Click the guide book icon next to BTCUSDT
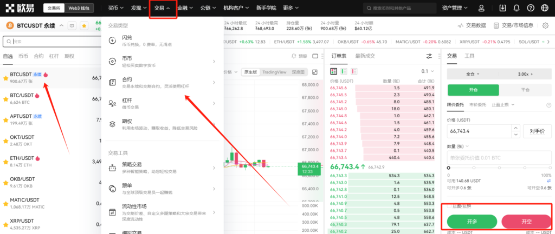 (72, 26)
